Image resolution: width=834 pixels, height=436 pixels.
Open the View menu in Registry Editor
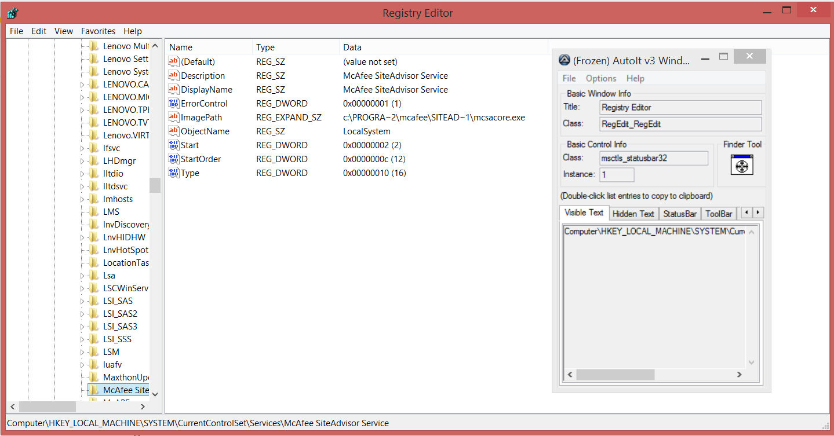pos(64,31)
